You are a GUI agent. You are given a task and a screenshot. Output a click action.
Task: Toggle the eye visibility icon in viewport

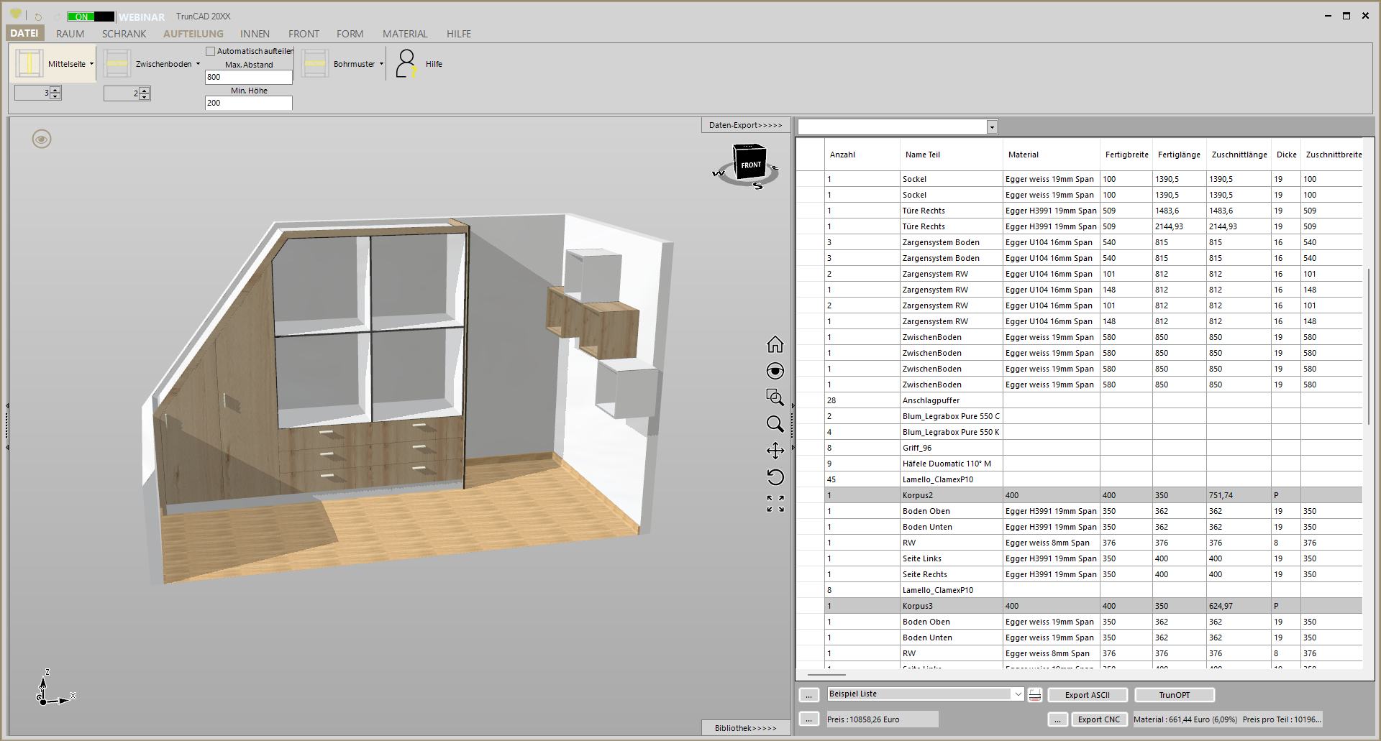coord(42,139)
